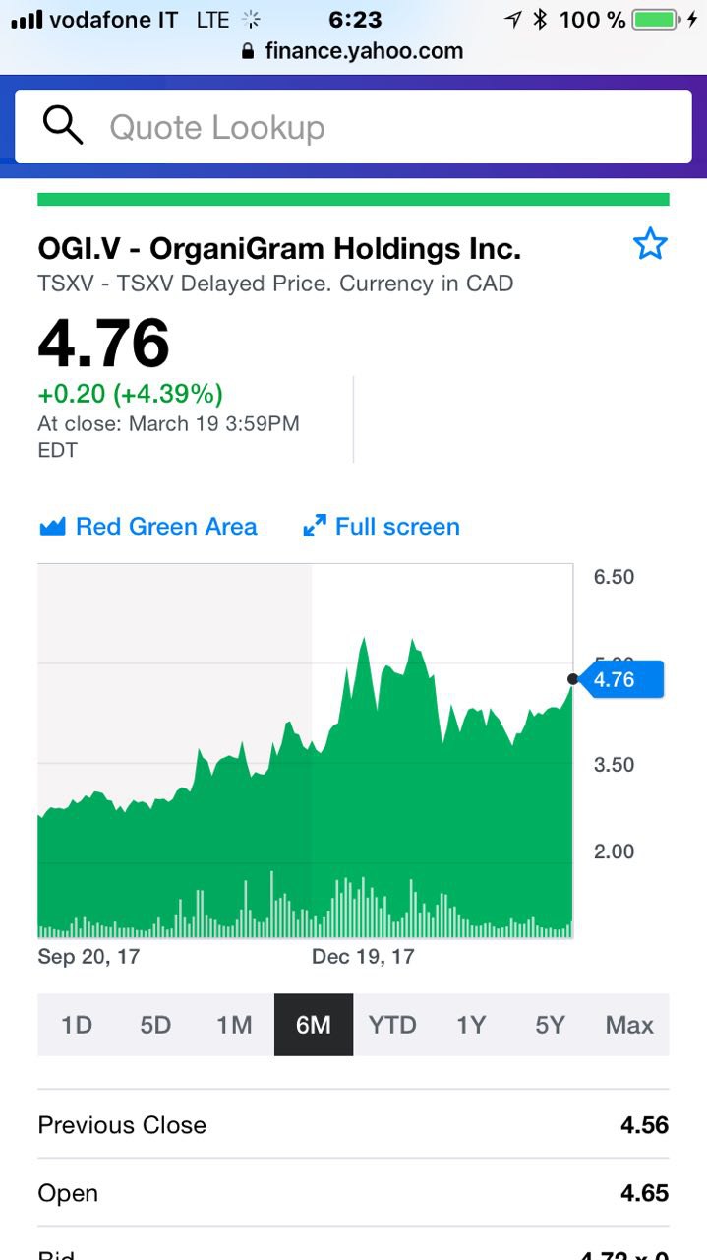Tap the search magnifier icon
707x1260 pixels.
point(63,126)
